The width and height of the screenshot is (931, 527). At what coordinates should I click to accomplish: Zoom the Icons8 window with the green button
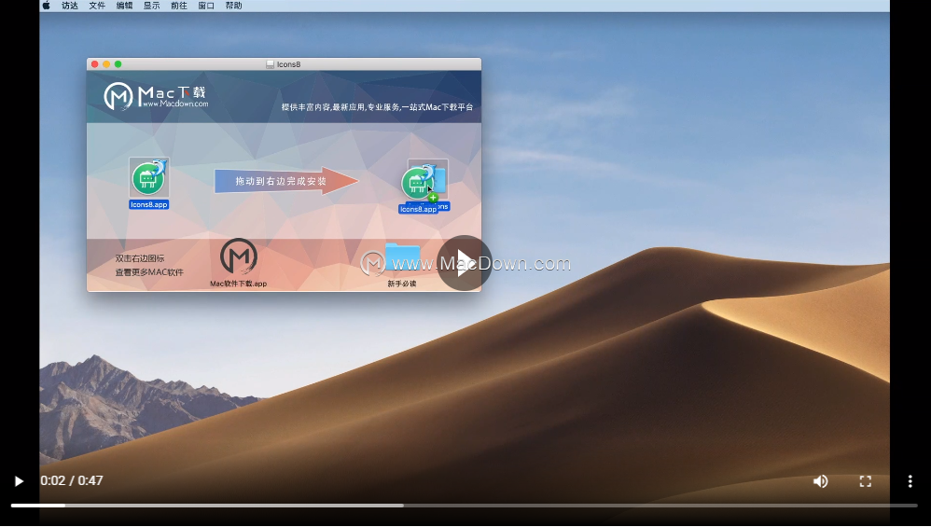pos(118,64)
